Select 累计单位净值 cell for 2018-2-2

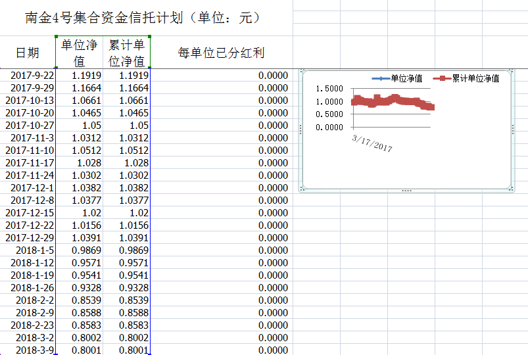(126, 300)
